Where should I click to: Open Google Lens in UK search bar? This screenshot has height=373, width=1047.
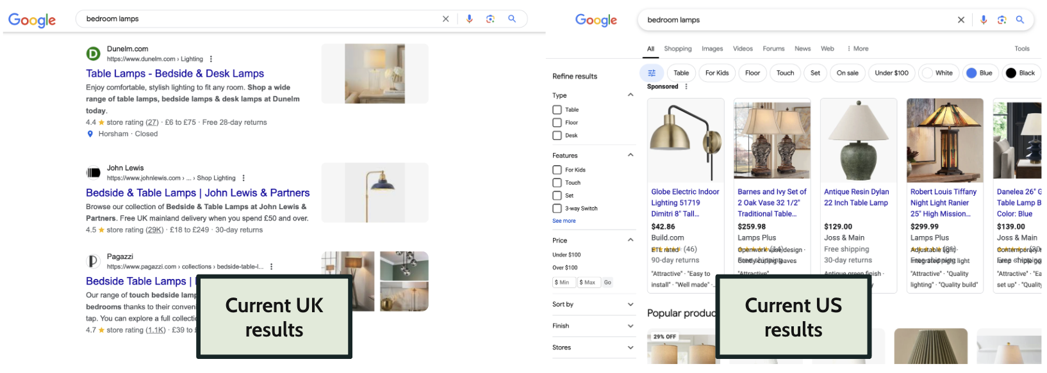490,19
